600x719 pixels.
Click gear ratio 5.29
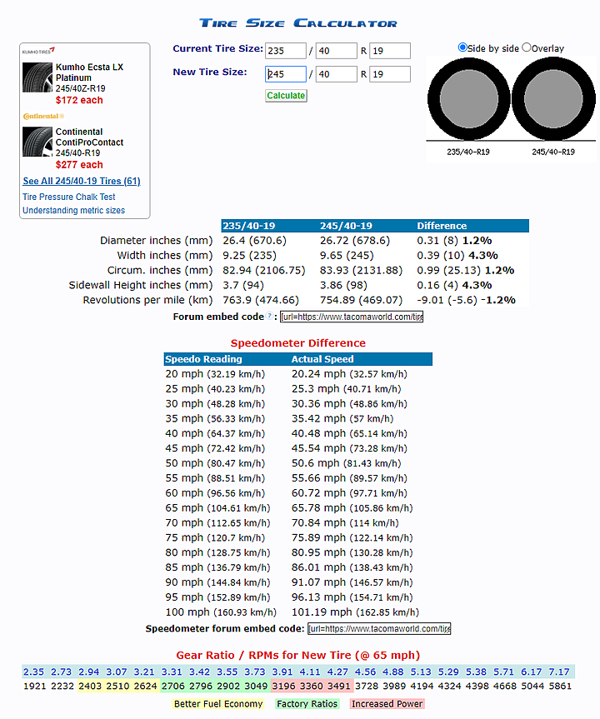pyautogui.click(x=448, y=672)
